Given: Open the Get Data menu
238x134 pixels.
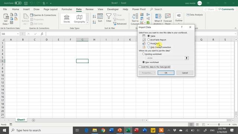Looking at the screenshot, I should click(x=6, y=19).
